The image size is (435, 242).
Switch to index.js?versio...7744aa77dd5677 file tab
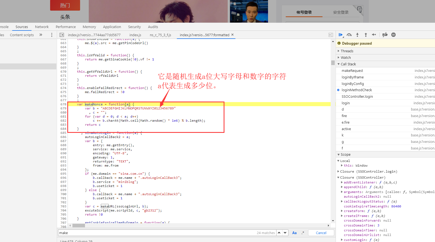pos(94,35)
